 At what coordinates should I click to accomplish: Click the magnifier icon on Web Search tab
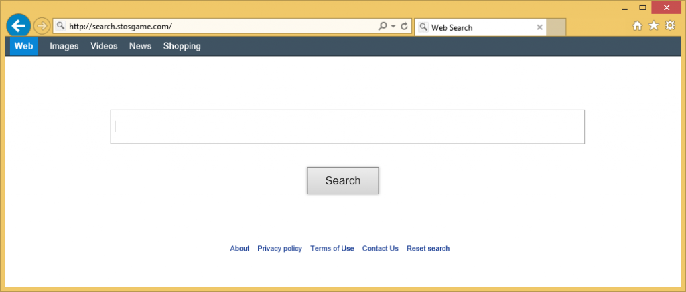pyautogui.click(x=423, y=27)
